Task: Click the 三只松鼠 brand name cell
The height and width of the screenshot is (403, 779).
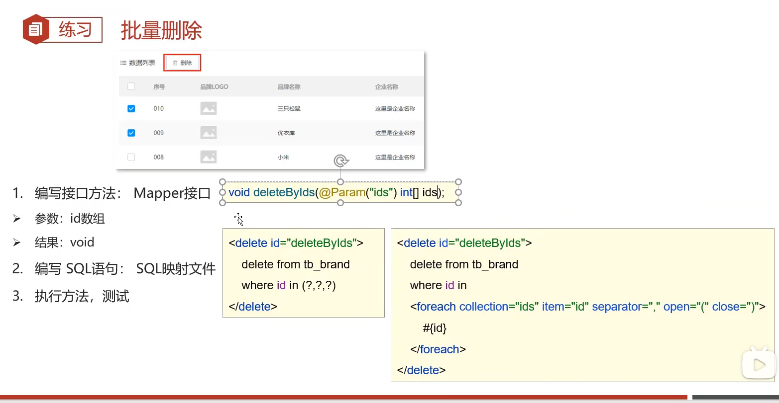Action: coord(289,108)
